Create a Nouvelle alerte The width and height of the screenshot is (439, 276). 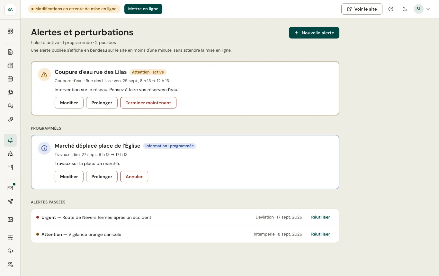[x=314, y=33]
